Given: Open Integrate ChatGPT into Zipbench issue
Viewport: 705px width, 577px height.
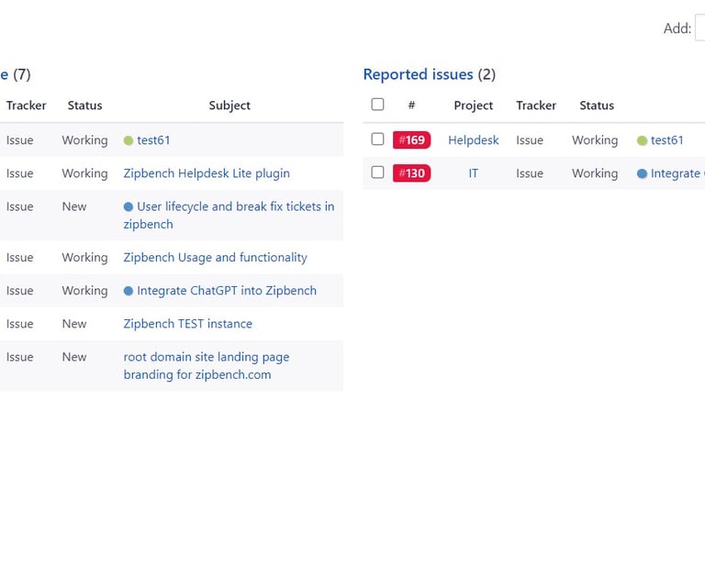Looking at the screenshot, I should [x=227, y=291].
